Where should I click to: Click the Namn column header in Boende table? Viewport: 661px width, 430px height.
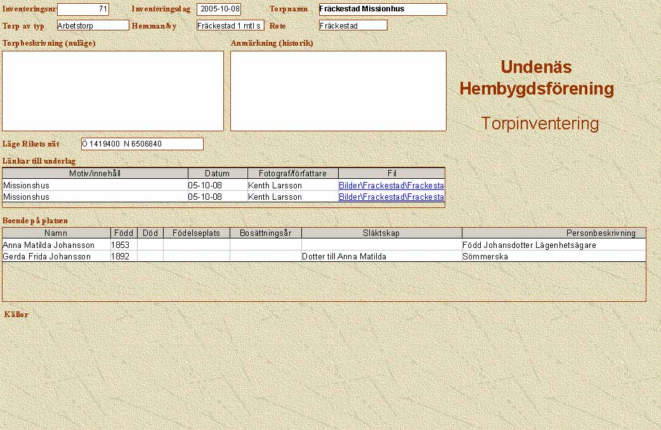[x=56, y=233]
